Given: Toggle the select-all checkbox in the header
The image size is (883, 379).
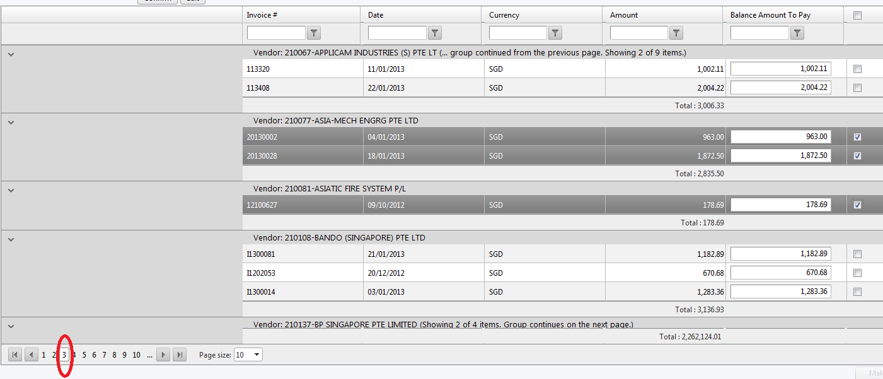Looking at the screenshot, I should pos(857,16).
